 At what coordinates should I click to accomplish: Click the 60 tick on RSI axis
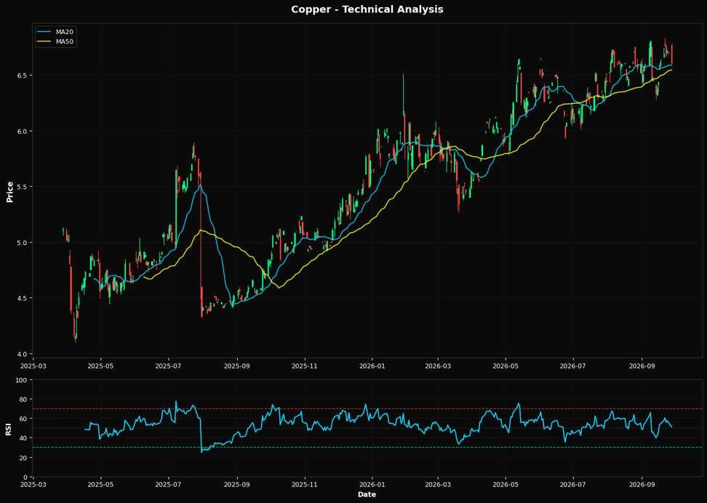(x=25, y=419)
